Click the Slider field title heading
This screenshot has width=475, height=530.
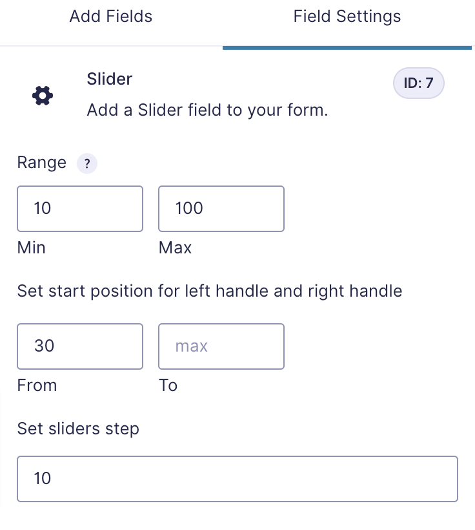[x=110, y=79]
